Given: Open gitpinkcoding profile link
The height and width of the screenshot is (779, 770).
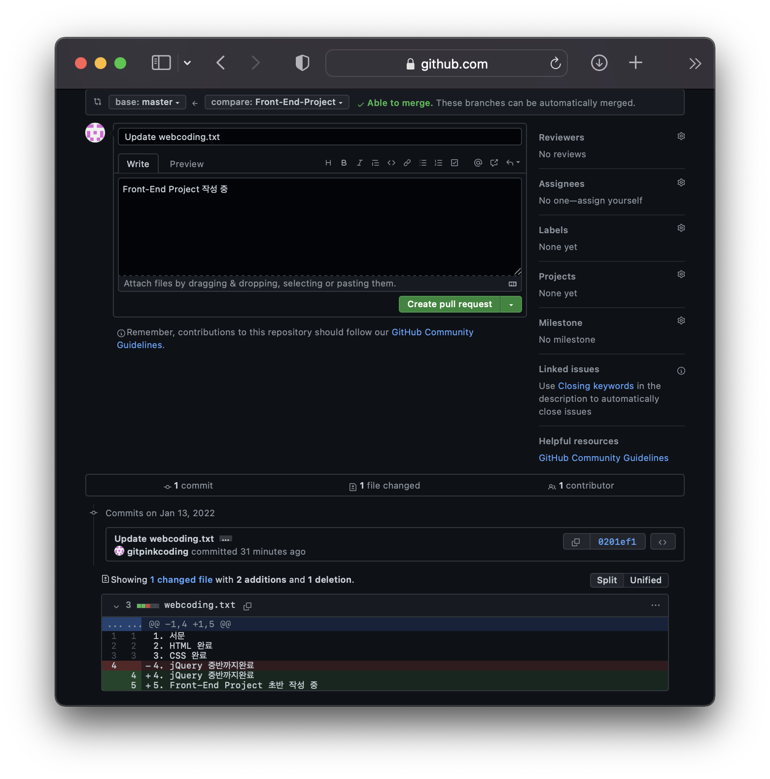Looking at the screenshot, I should click(x=158, y=552).
